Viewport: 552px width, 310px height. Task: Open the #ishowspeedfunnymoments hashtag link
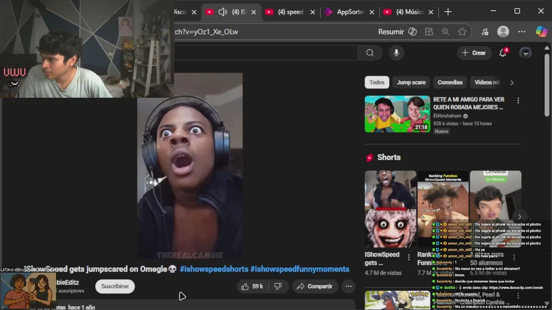pyautogui.click(x=300, y=269)
